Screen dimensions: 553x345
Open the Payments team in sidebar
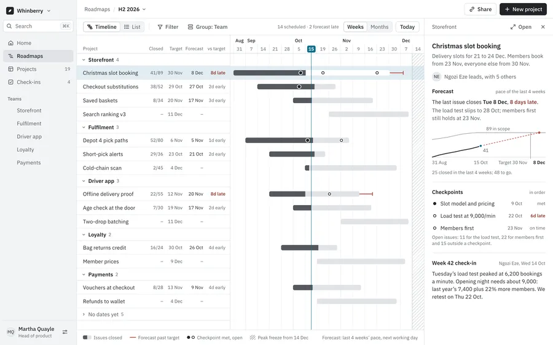tap(28, 163)
